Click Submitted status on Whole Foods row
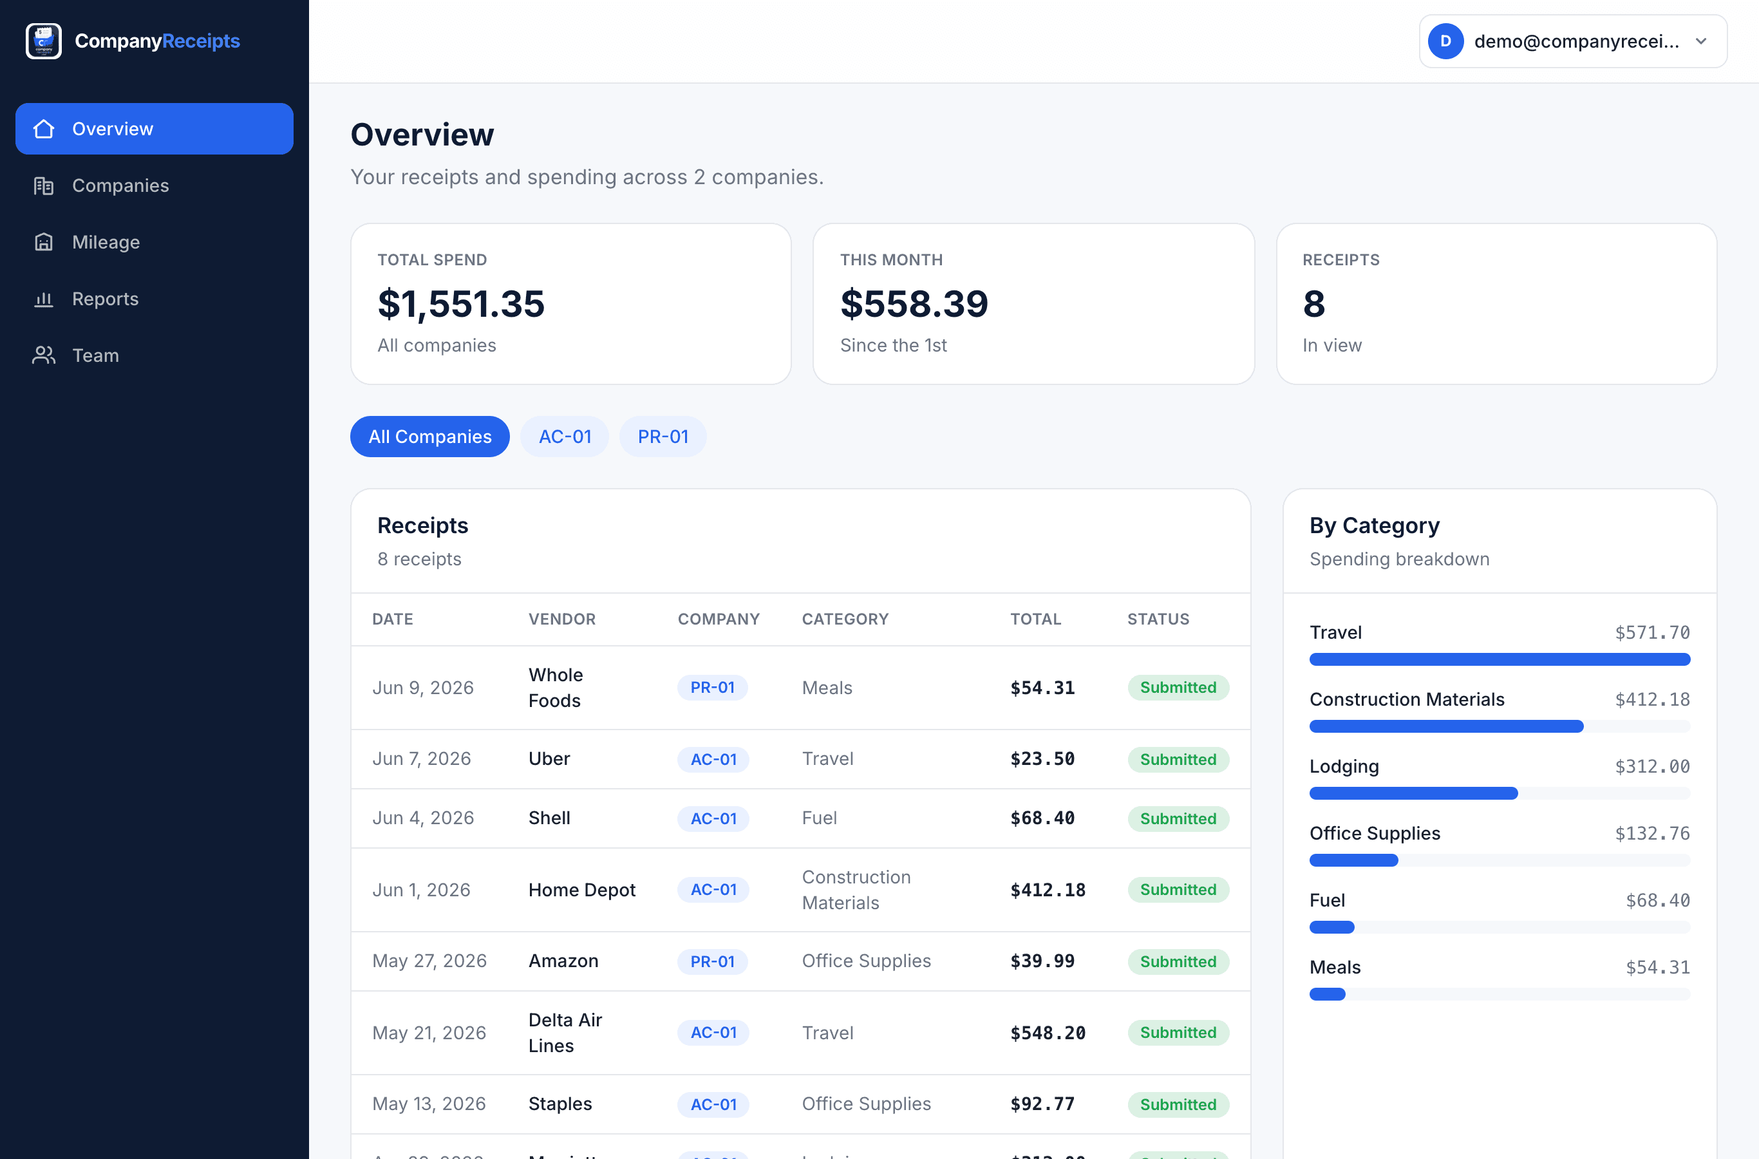The width and height of the screenshot is (1759, 1159). pos(1178,688)
